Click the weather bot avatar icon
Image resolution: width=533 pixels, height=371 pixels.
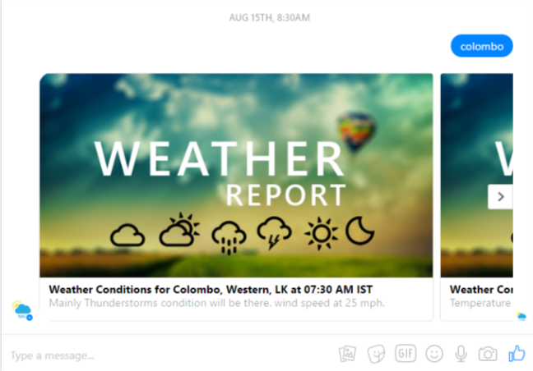(22, 310)
